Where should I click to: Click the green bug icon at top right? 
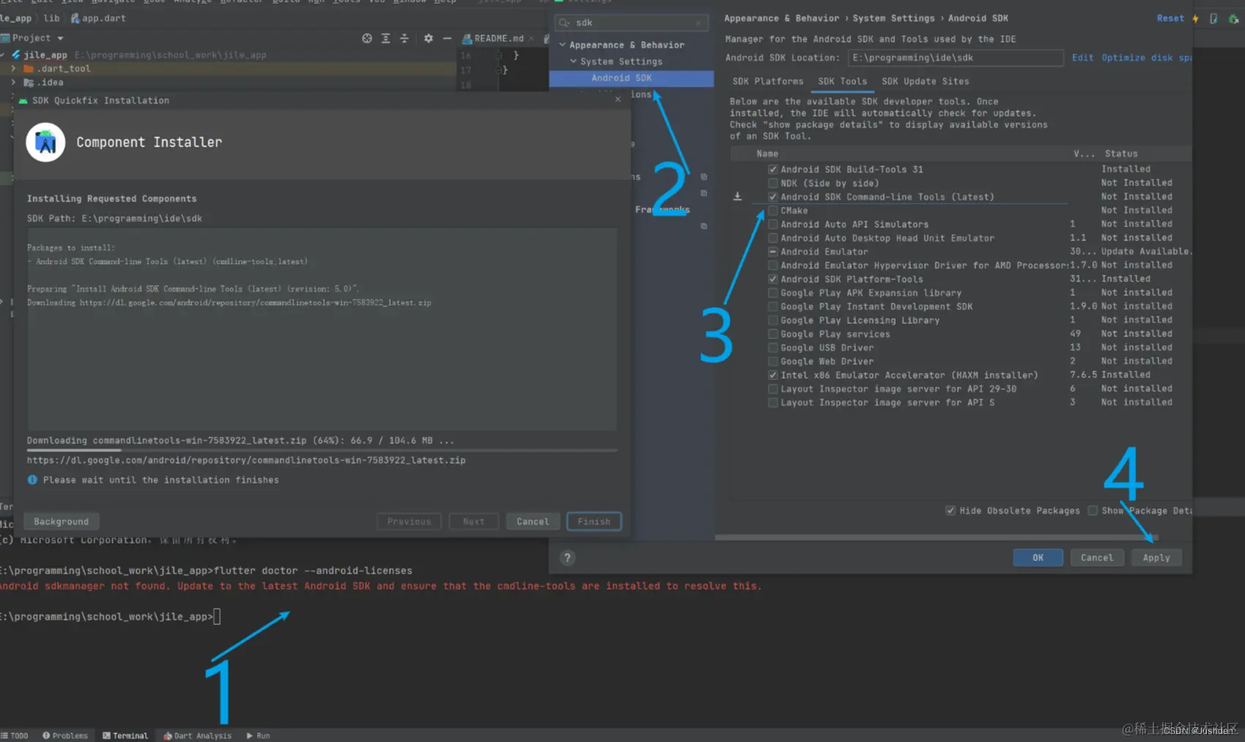[x=1233, y=18]
